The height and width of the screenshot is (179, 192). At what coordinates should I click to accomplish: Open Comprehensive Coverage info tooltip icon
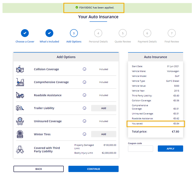coord(84,82)
